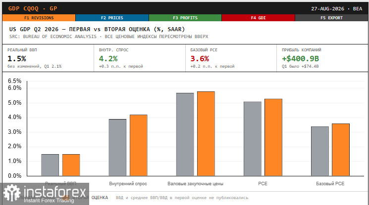Click the orange bar above the PCE label

[x=273, y=137]
